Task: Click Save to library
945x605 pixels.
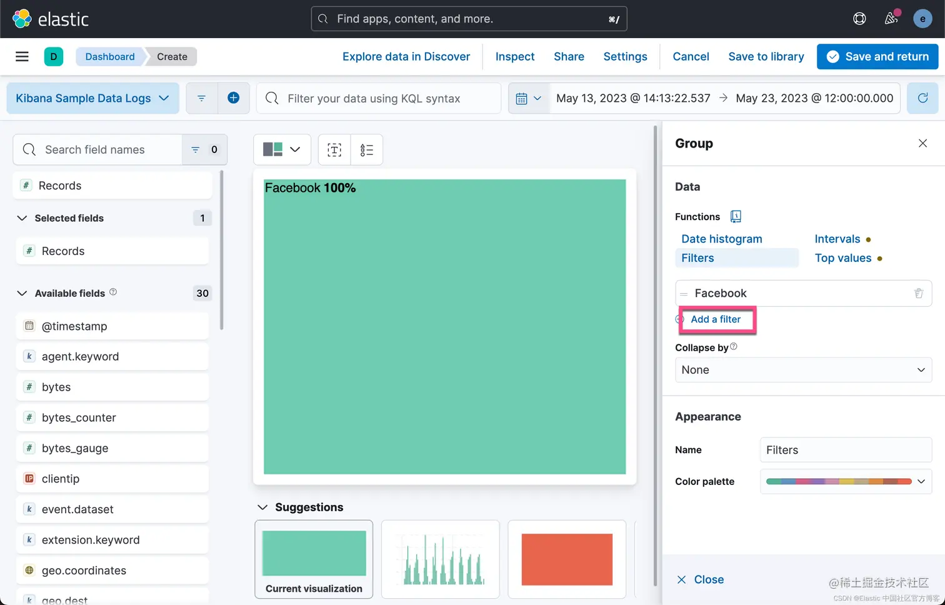Action: pyautogui.click(x=766, y=56)
